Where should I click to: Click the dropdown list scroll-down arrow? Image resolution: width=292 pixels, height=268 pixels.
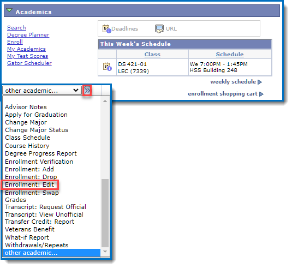105,252
